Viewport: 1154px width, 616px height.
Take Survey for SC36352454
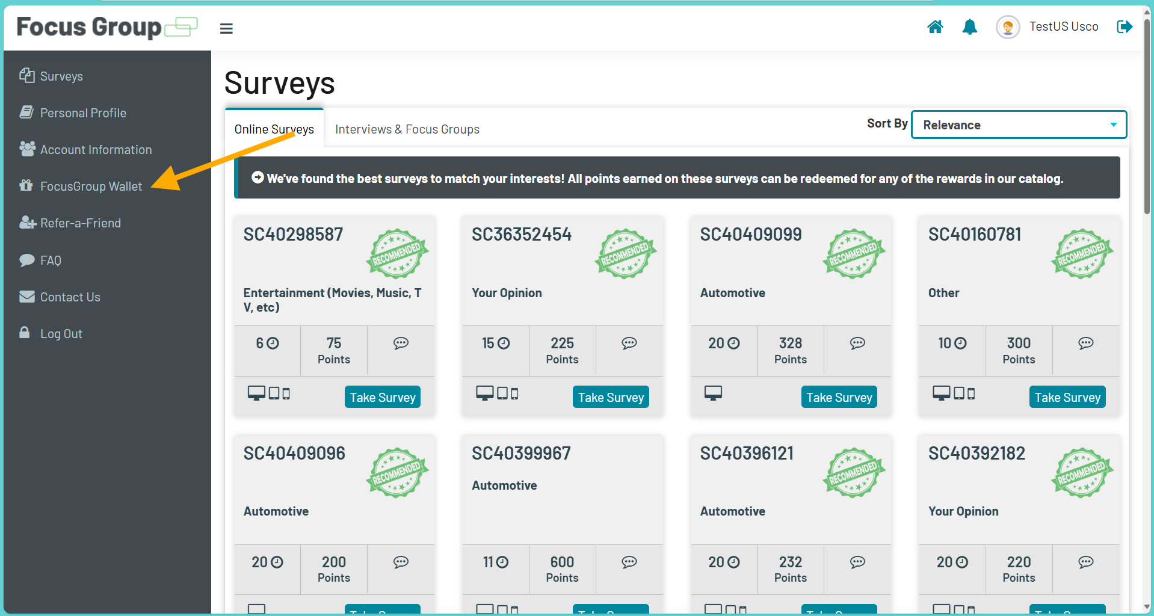pos(611,397)
